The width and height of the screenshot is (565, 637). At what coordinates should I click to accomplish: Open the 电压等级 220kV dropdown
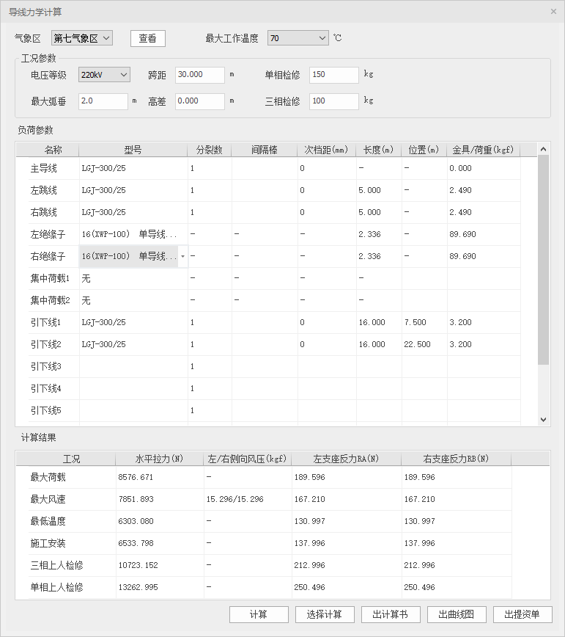(x=104, y=75)
